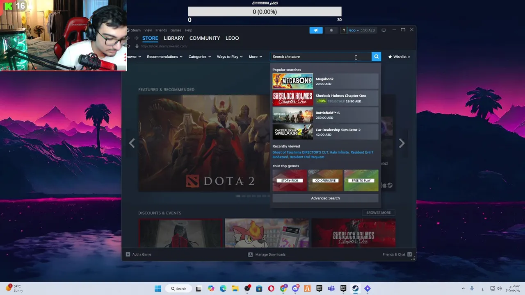
Task: Open Microsoft Teams from taskbar
Action: (x=331, y=288)
